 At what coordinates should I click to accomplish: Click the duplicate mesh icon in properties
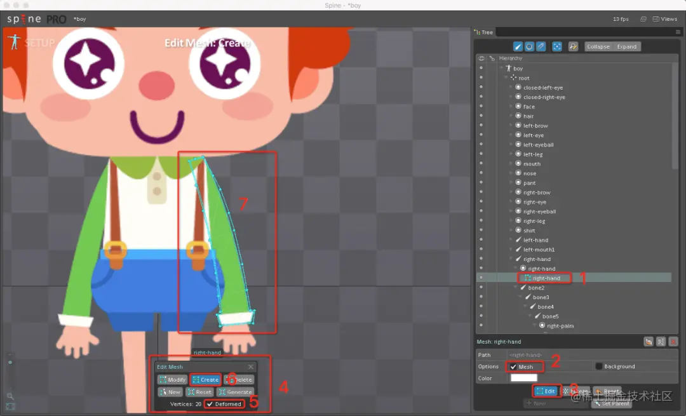pyautogui.click(x=649, y=342)
